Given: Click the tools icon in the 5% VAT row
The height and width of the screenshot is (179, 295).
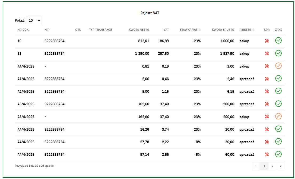Looking at the screenshot, I should pos(267,154).
